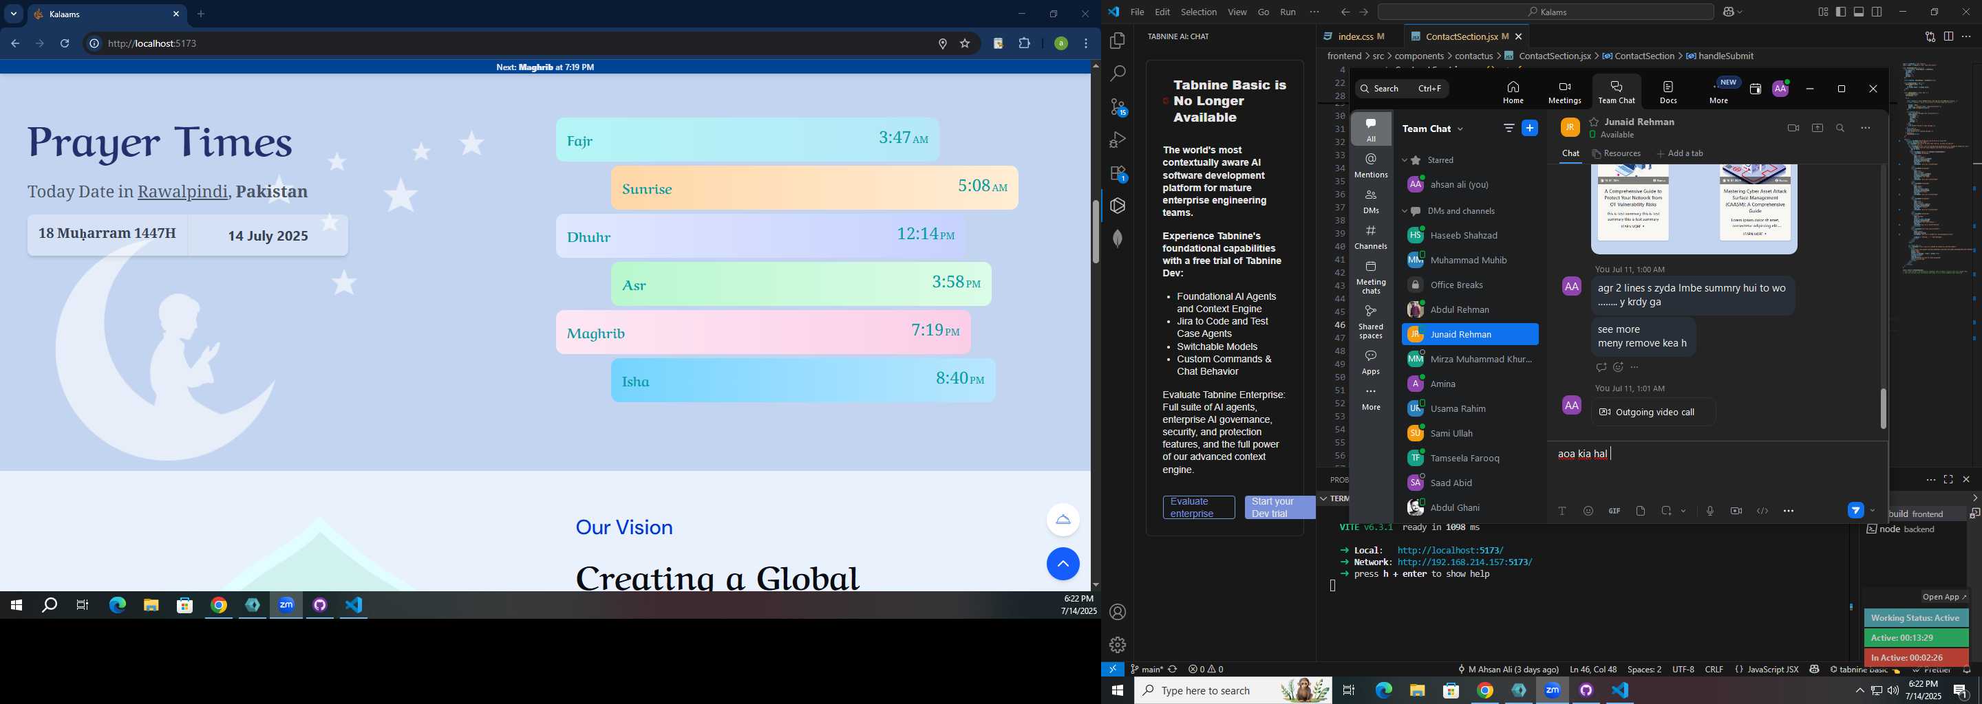Image resolution: width=1982 pixels, height=704 pixels.
Task: Click the VS Code minimap
Action: 1935,168
